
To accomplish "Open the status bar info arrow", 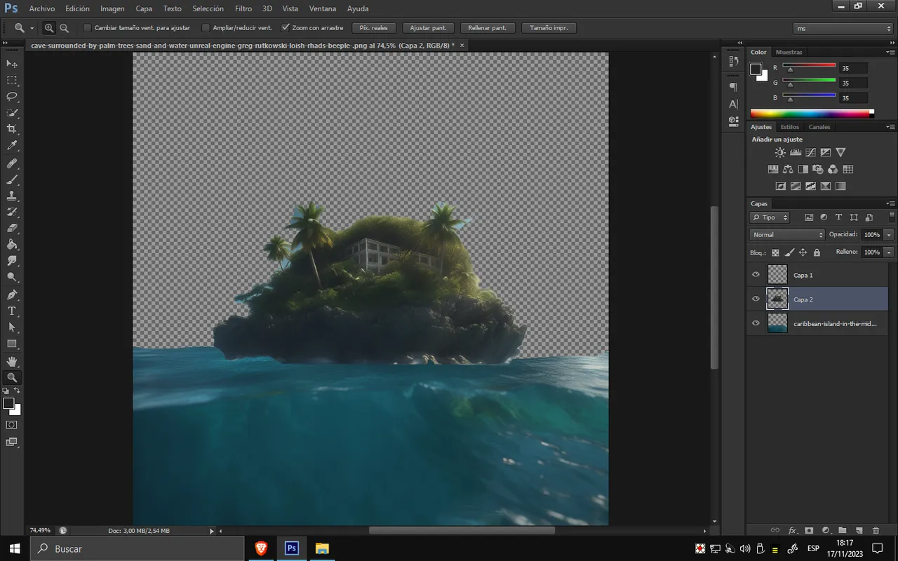I will tap(212, 531).
